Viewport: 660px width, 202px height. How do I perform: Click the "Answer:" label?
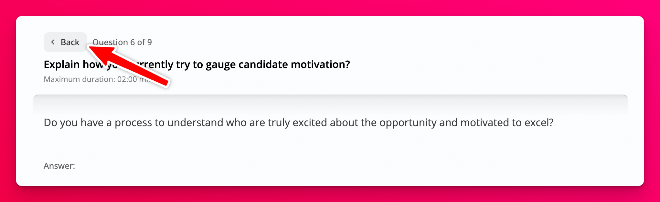(59, 166)
